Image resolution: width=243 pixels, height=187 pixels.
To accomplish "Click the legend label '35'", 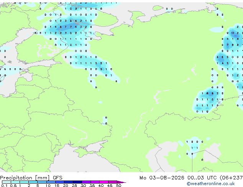I will point(92,185).
